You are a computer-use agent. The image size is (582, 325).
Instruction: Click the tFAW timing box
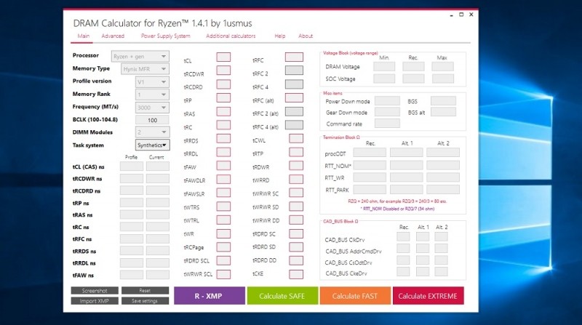223,166
